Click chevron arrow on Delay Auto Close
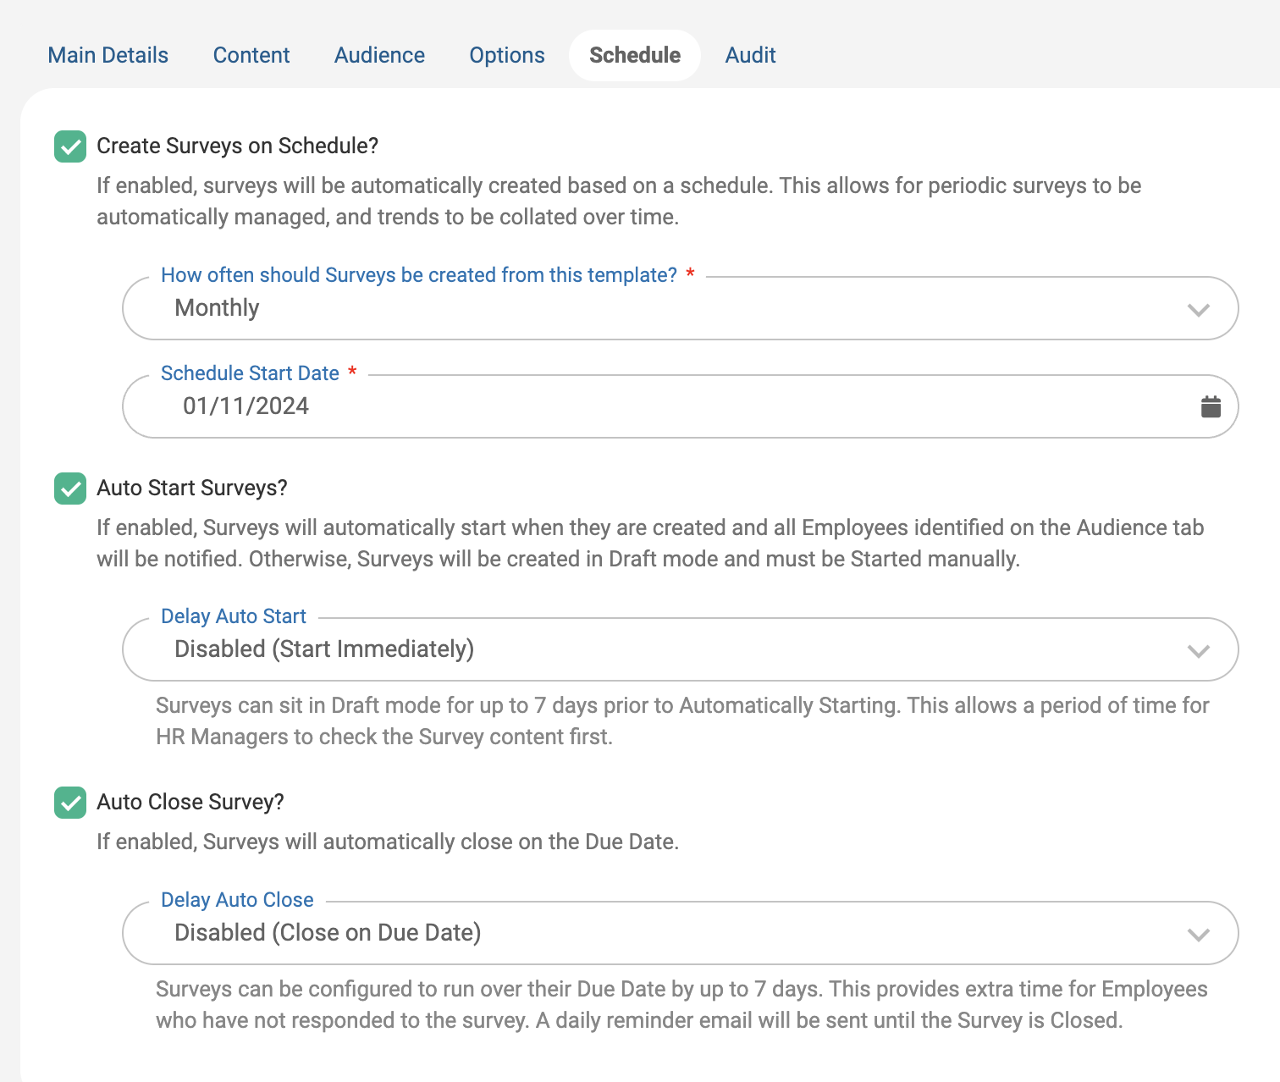 click(x=1198, y=935)
